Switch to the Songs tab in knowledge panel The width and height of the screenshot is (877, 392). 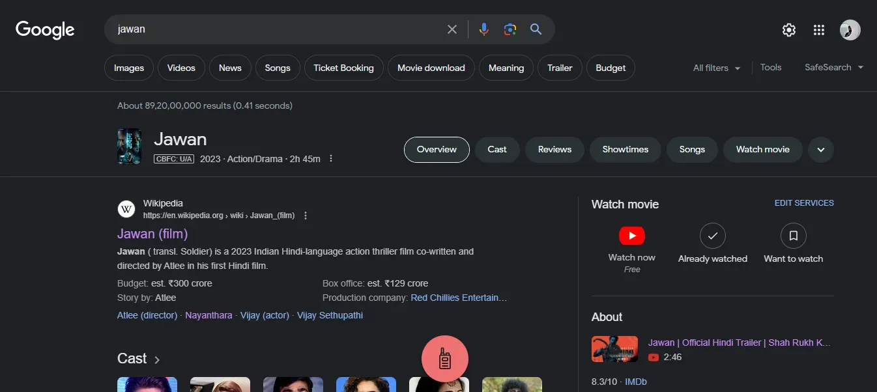click(692, 150)
